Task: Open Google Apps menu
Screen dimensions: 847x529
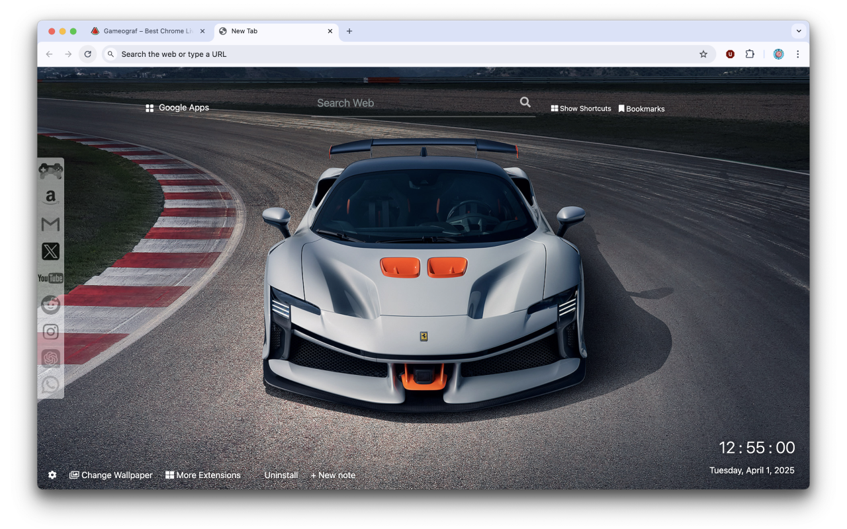Action: point(177,108)
